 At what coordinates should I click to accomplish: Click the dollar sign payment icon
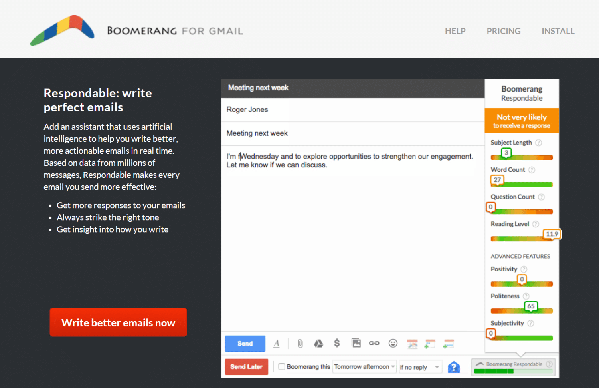[x=337, y=343]
